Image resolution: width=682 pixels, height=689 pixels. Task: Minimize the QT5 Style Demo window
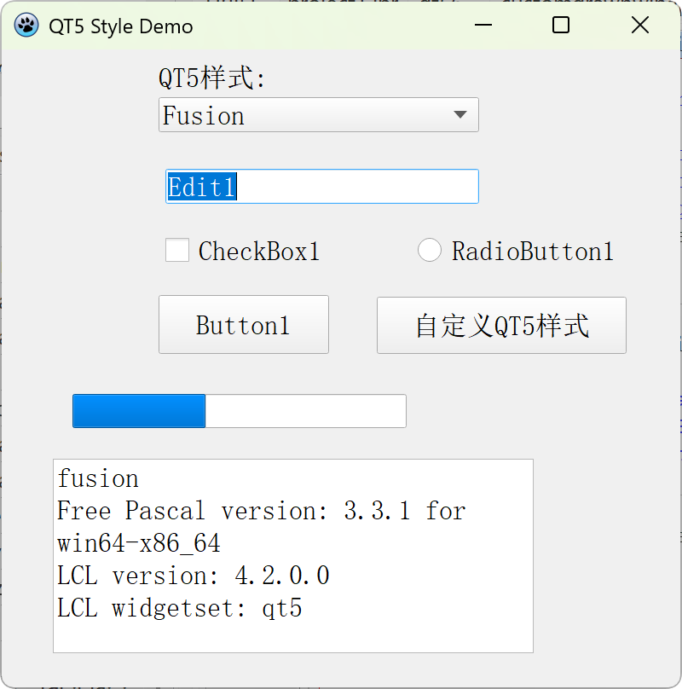coord(483,26)
